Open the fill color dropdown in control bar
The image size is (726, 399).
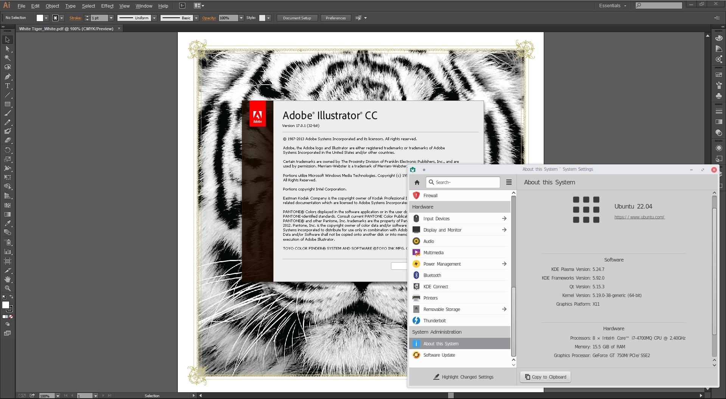pyautogui.click(x=46, y=18)
